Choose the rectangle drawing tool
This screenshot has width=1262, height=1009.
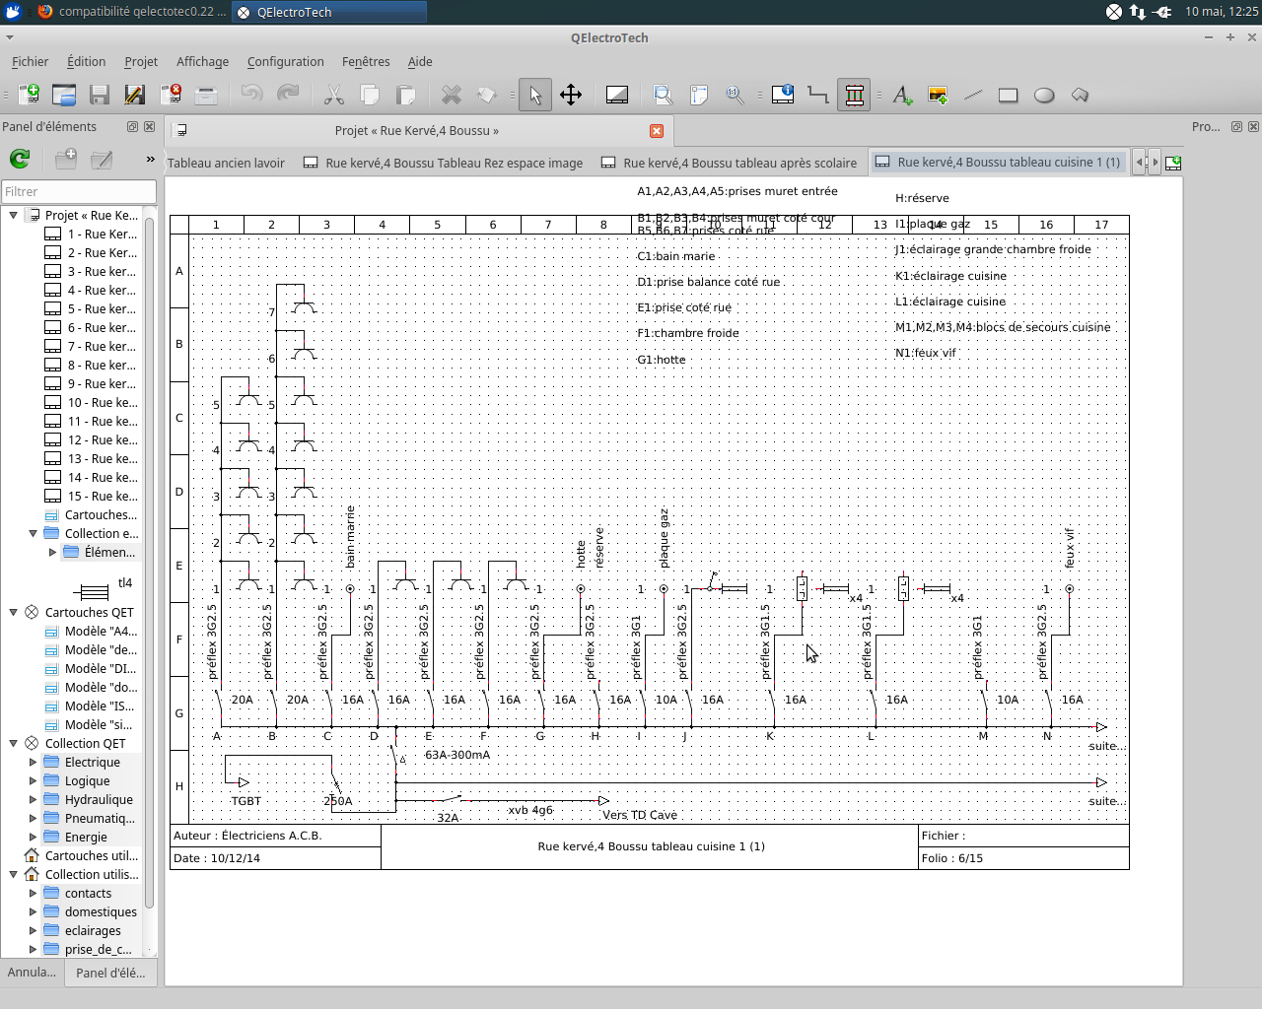pos(1008,95)
